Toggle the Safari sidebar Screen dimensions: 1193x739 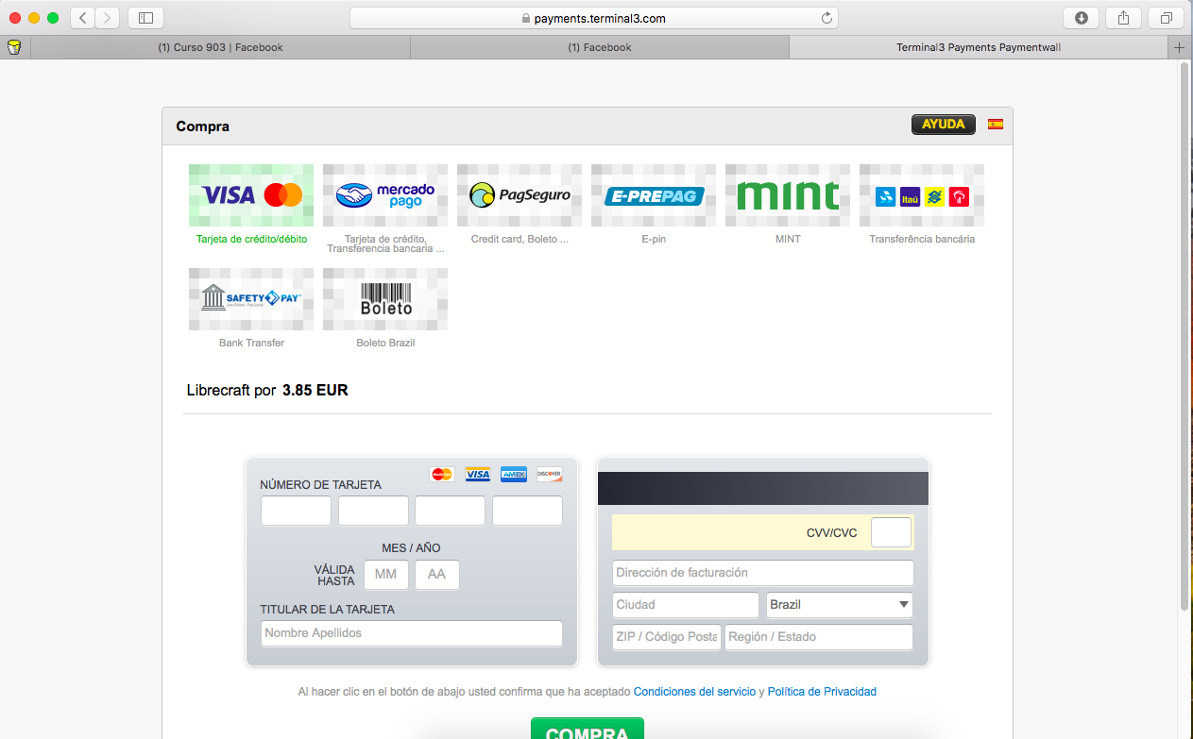145,18
